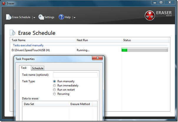Expand the Erase Schedule dropdown arrow
The width and height of the screenshot is (178, 122).
pyautogui.click(x=34, y=17)
